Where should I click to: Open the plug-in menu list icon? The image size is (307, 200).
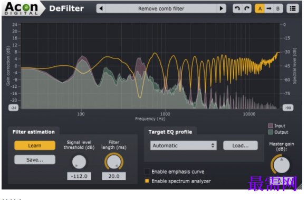[293, 8]
